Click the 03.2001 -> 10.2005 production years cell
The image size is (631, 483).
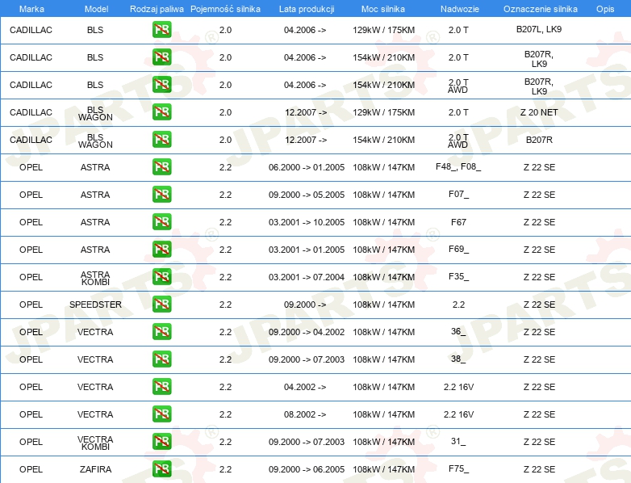click(307, 222)
